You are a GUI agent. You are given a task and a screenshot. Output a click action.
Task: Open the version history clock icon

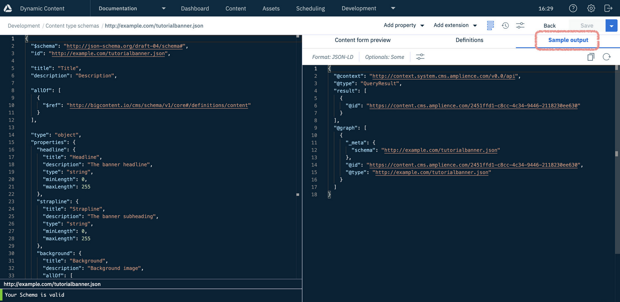505,25
